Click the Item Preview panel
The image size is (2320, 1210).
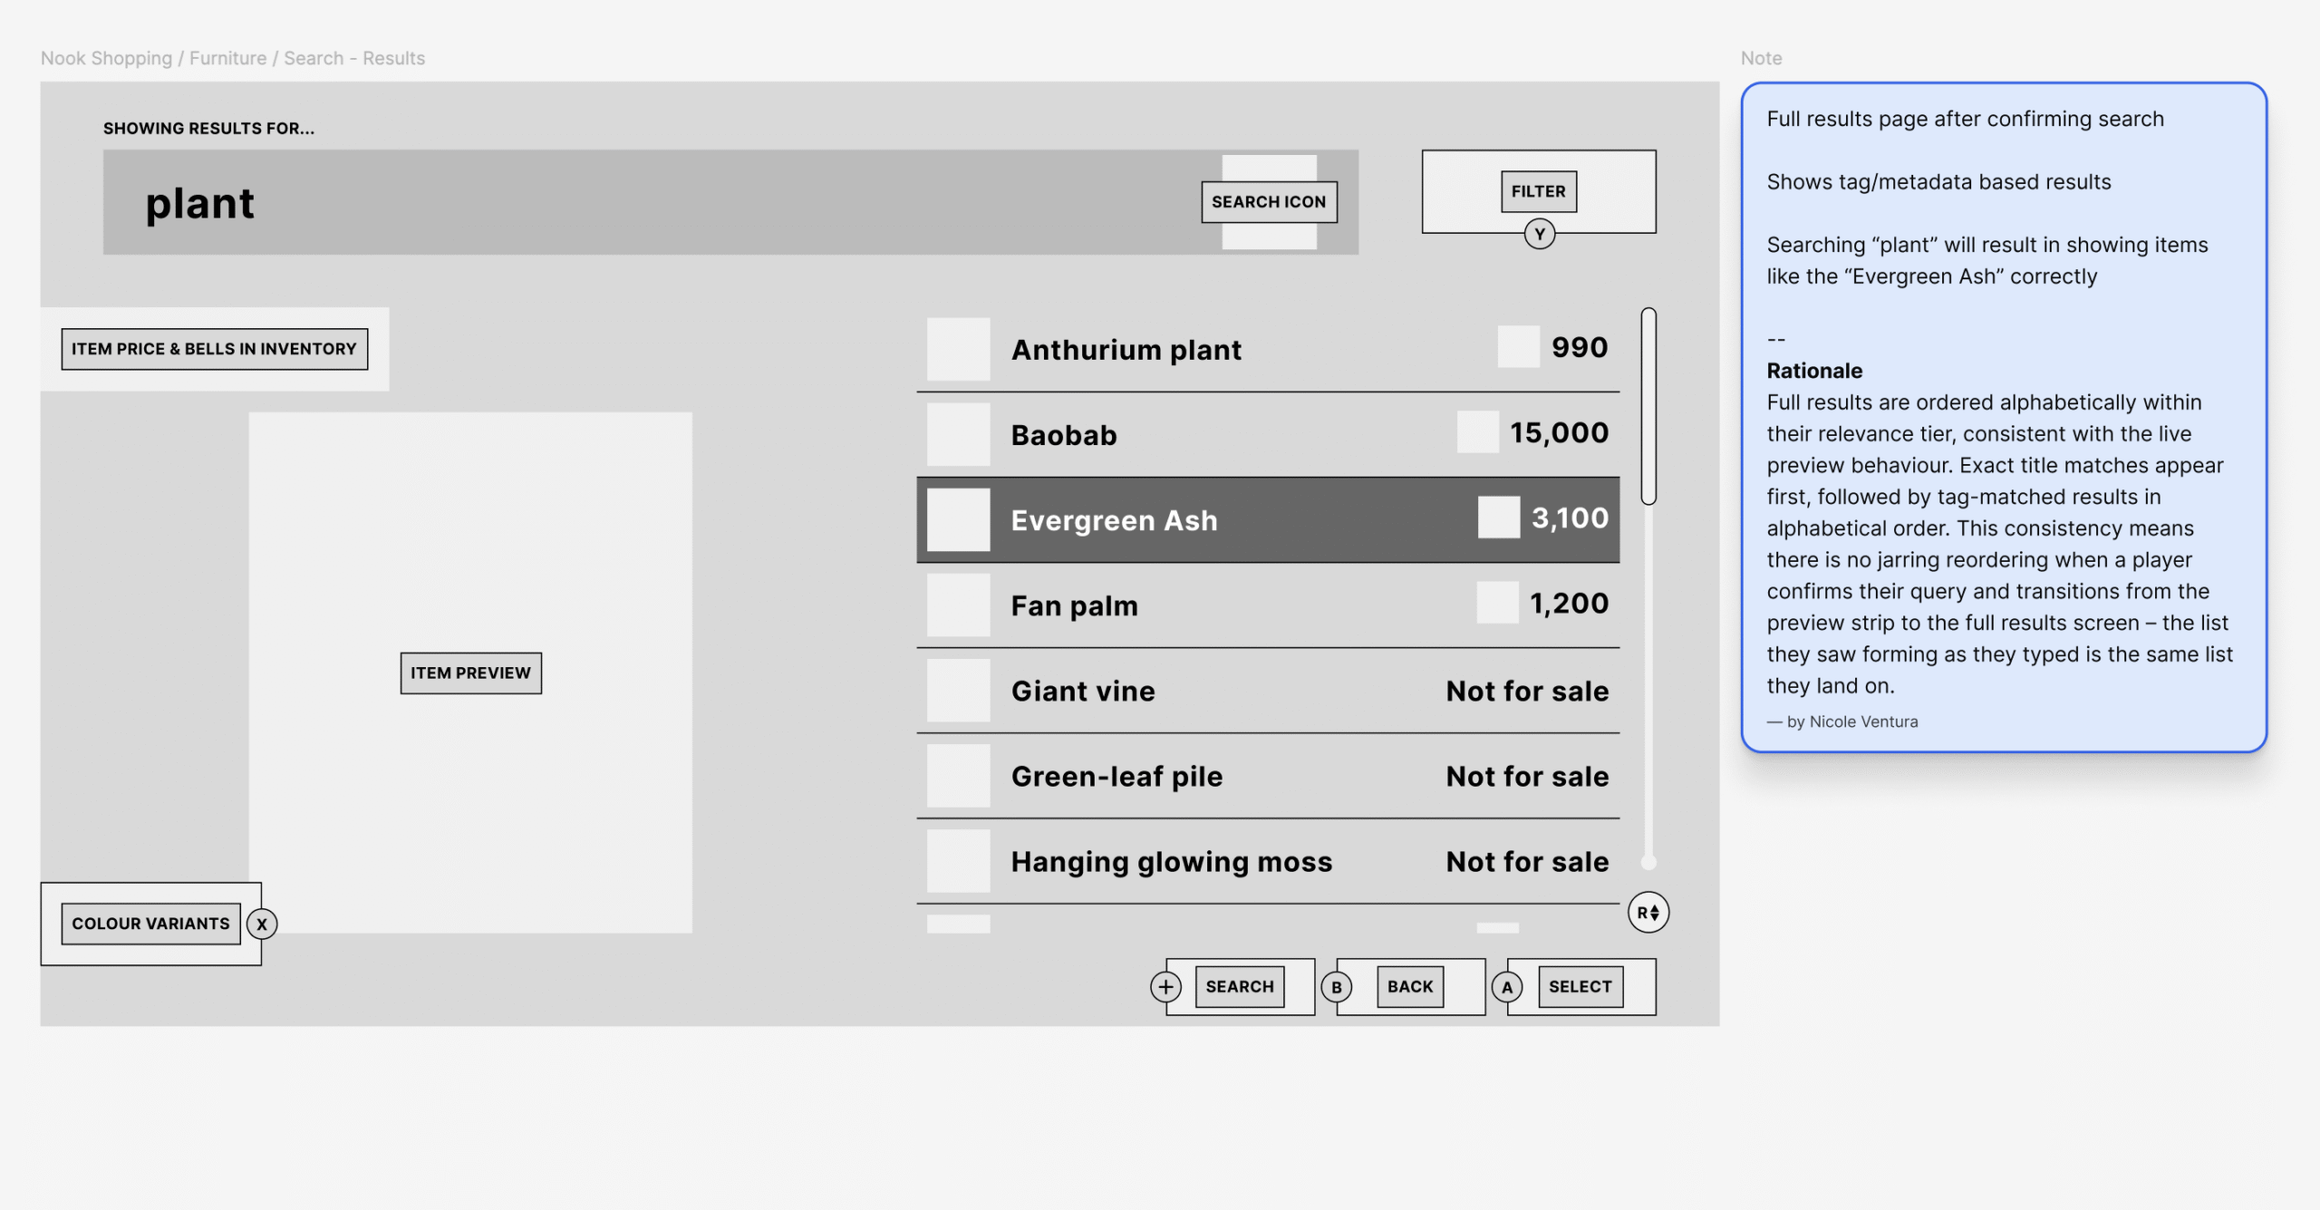tap(470, 673)
